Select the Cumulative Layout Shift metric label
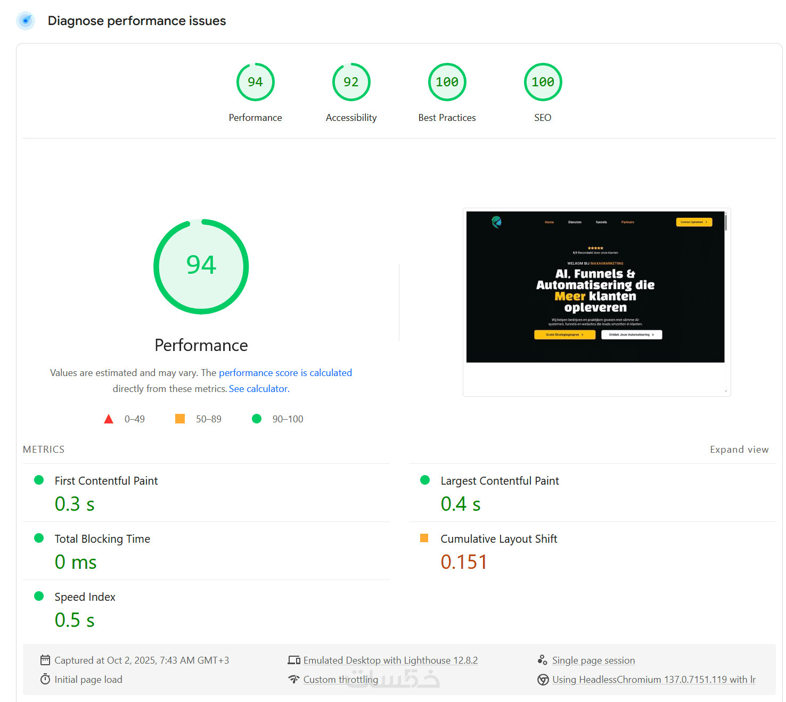 [499, 539]
